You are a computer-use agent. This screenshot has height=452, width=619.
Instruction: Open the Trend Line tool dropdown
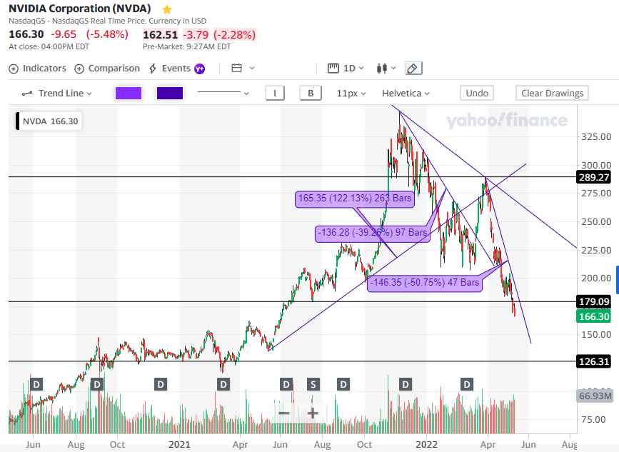57,93
